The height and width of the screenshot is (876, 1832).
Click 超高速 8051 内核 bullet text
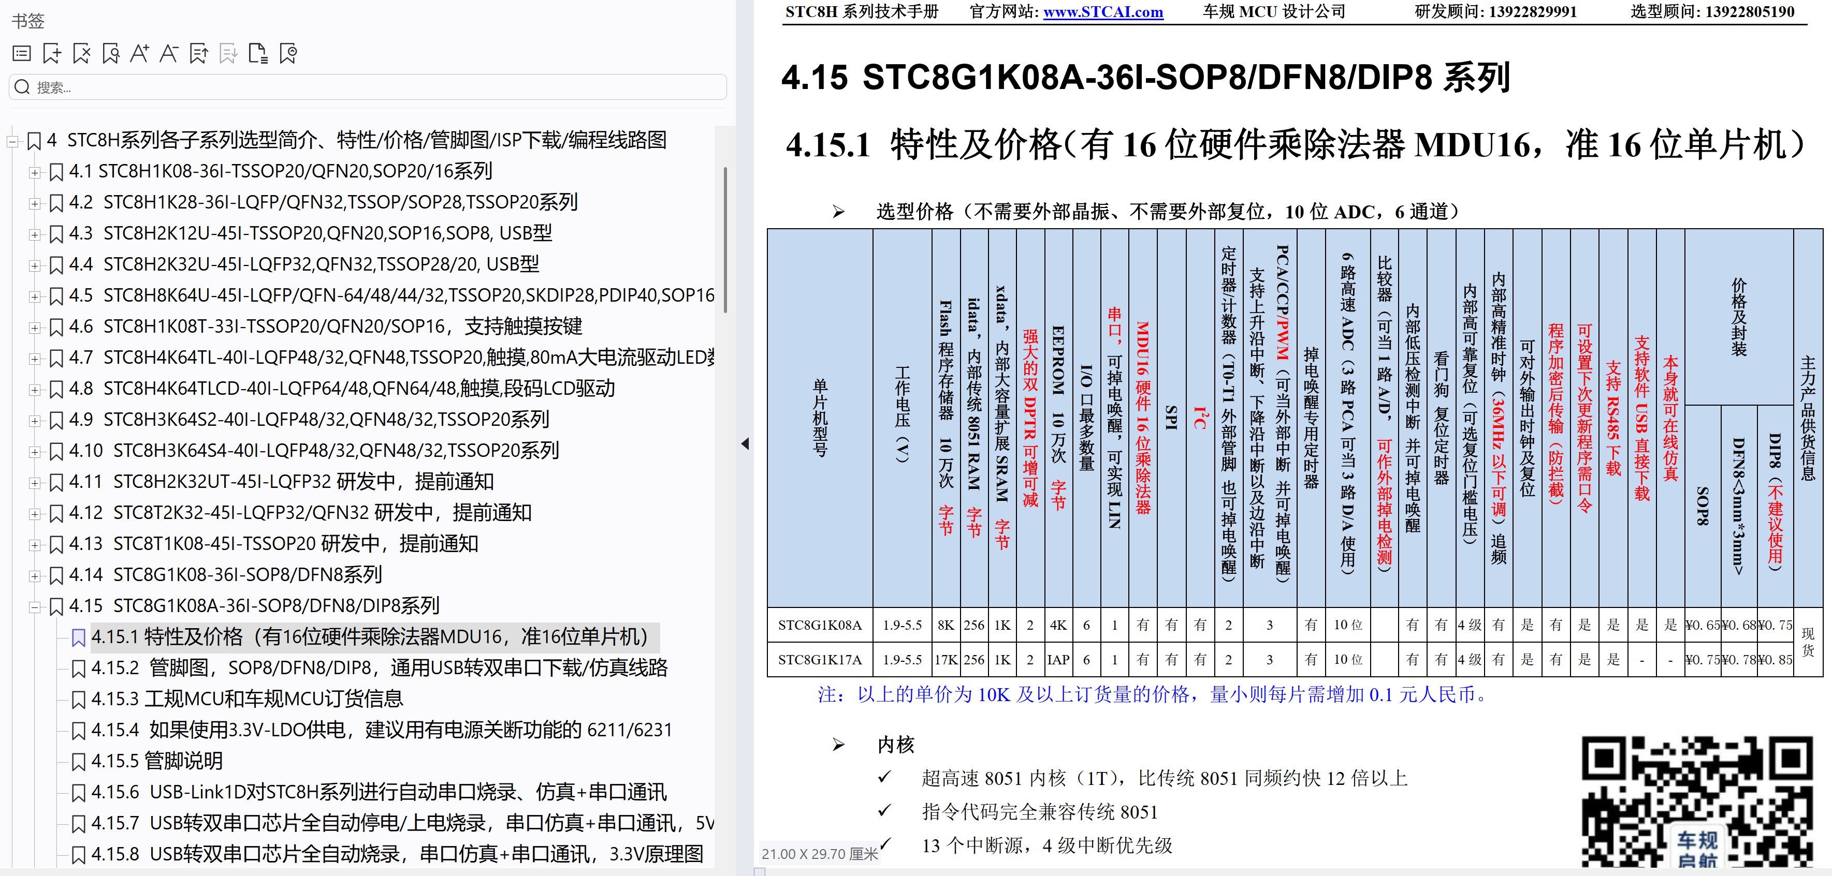[1164, 779]
